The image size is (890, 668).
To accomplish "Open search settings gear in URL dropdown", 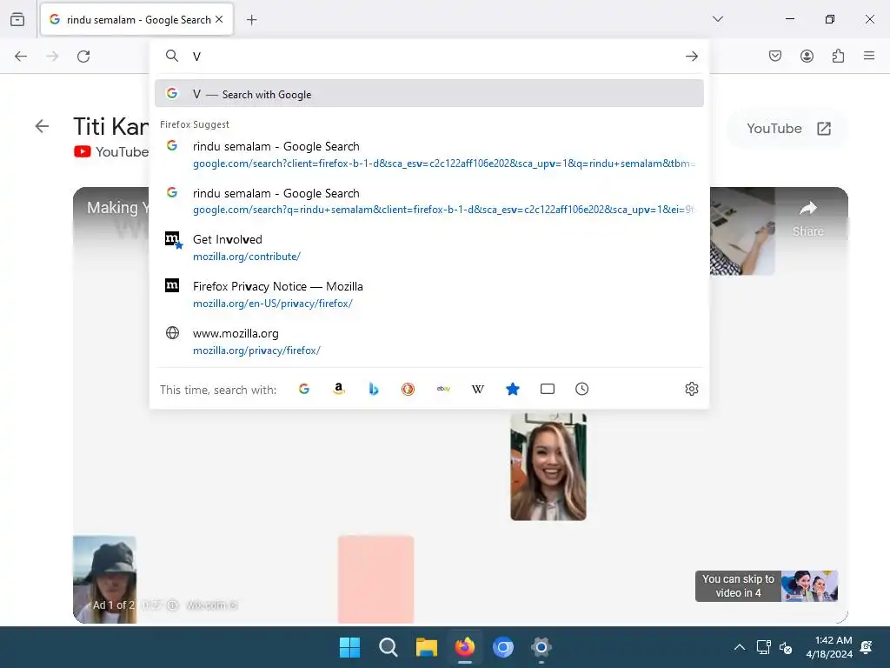I will (x=691, y=389).
